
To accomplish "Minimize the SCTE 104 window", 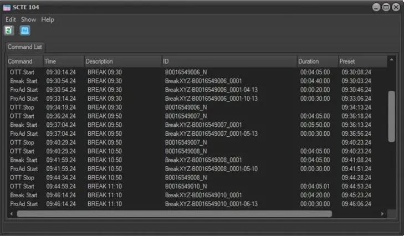I will (x=376, y=7).
